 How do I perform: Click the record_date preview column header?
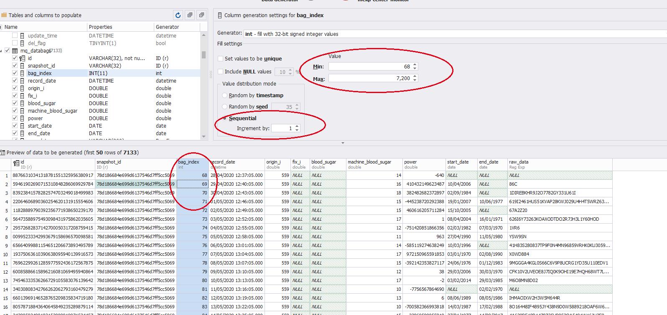pyautogui.click(x=237, y=164)
